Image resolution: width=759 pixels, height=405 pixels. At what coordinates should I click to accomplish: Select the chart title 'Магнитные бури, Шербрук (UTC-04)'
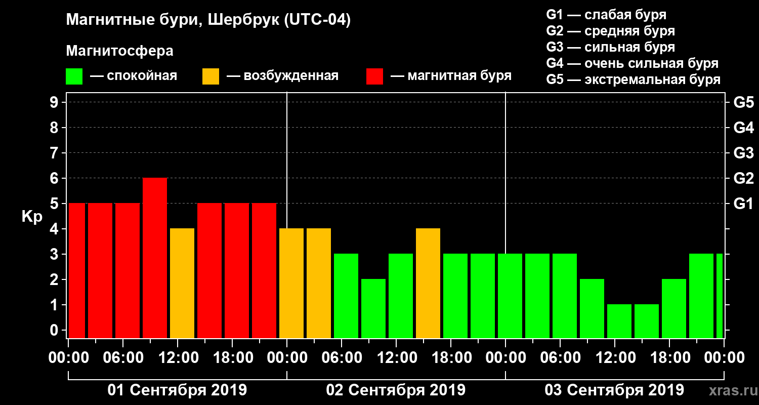[x=208, y=21]
